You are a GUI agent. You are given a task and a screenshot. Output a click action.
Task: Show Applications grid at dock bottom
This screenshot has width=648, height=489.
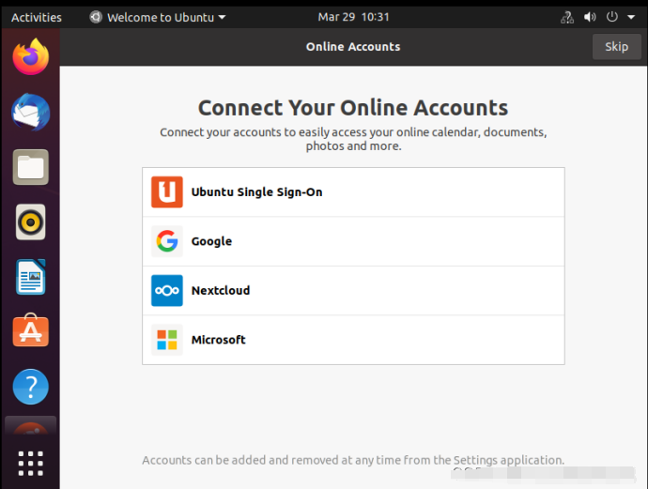pyautogui.click(x=30, y=463)
